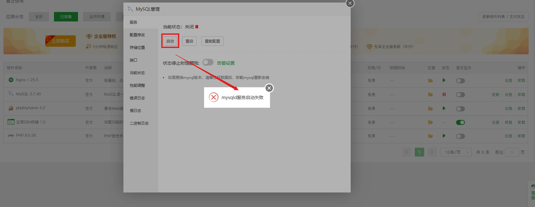
Task: Open the 告警设置 link
Action: tap(226, 63)
